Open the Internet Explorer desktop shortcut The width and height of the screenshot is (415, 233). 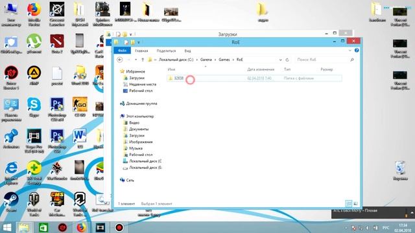coord(11,173)
